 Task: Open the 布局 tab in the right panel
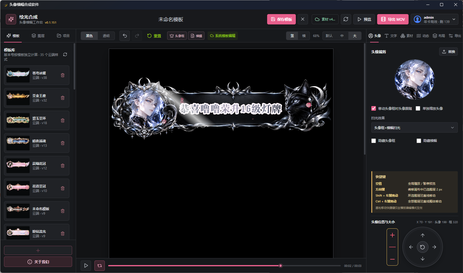[439, 36]
